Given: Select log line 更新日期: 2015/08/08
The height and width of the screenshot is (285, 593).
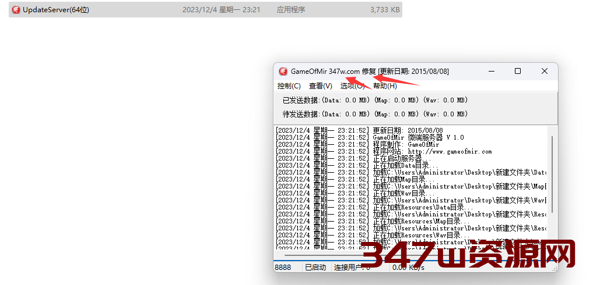Looking at the screenshot, I should coord(359,130).
